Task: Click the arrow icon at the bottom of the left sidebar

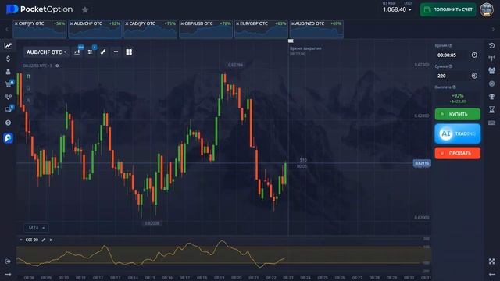Action: pyautogui.click(x=8, y=274)
